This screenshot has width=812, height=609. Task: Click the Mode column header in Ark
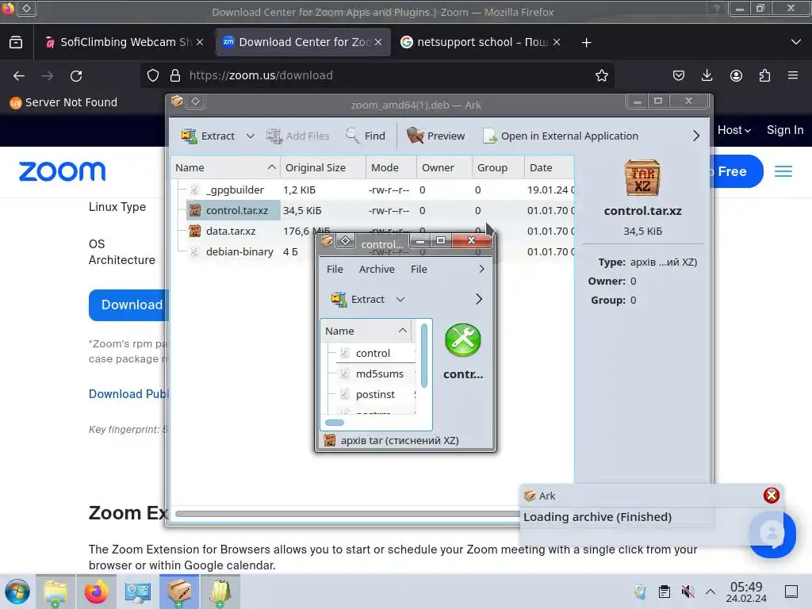coord(391,168)
